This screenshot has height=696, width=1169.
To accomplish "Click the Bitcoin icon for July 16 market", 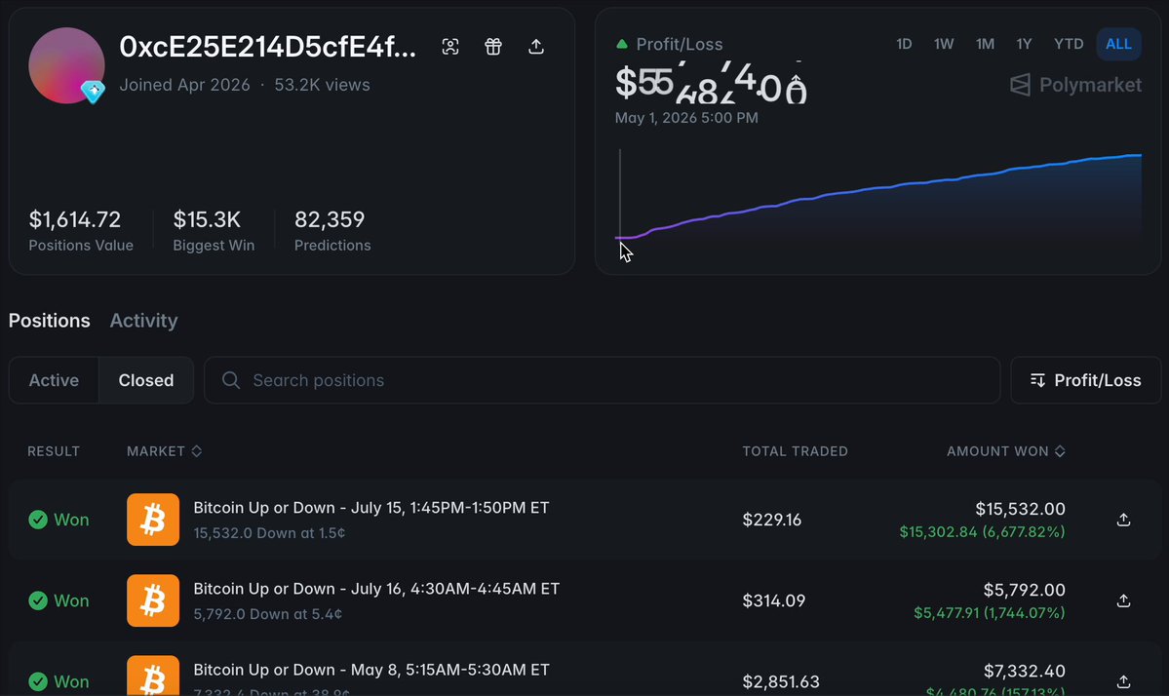I will click(x=153, y=600).
